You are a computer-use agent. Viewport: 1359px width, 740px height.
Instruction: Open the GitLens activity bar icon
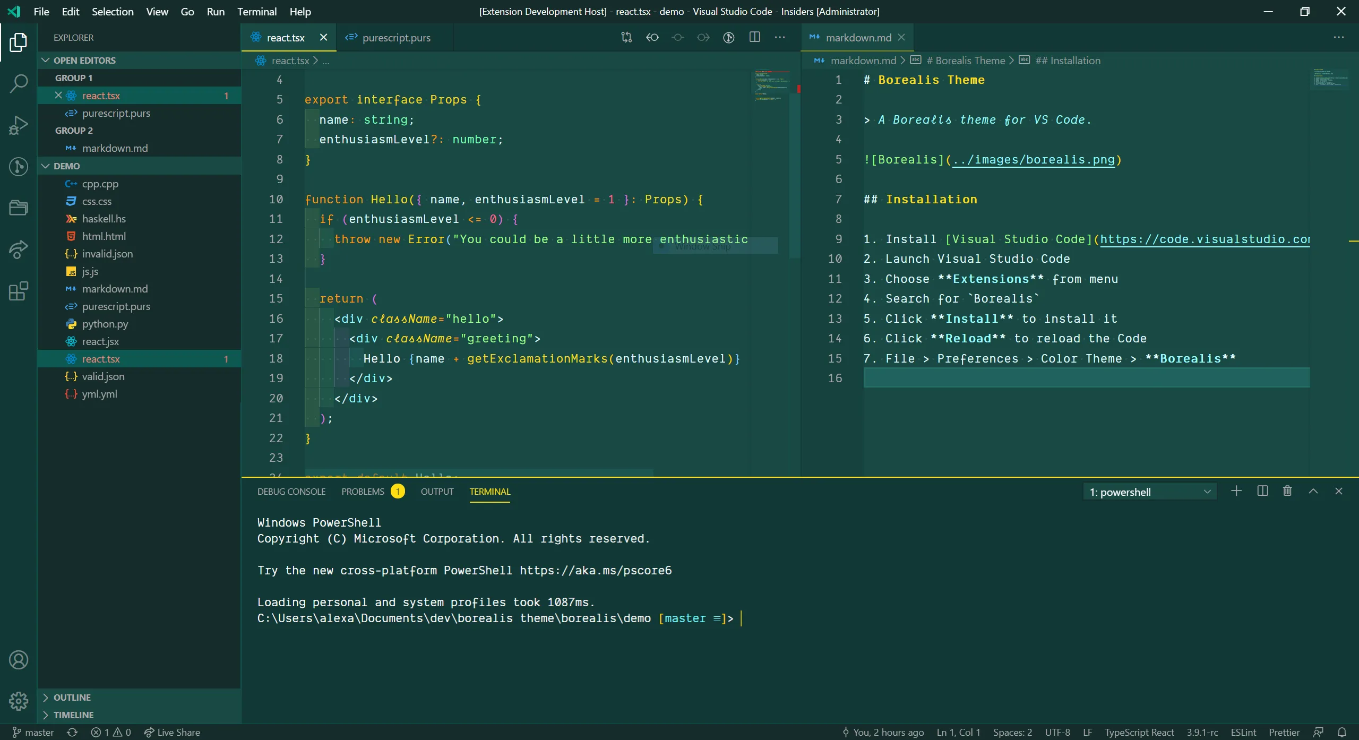click(x=19, y=167)
